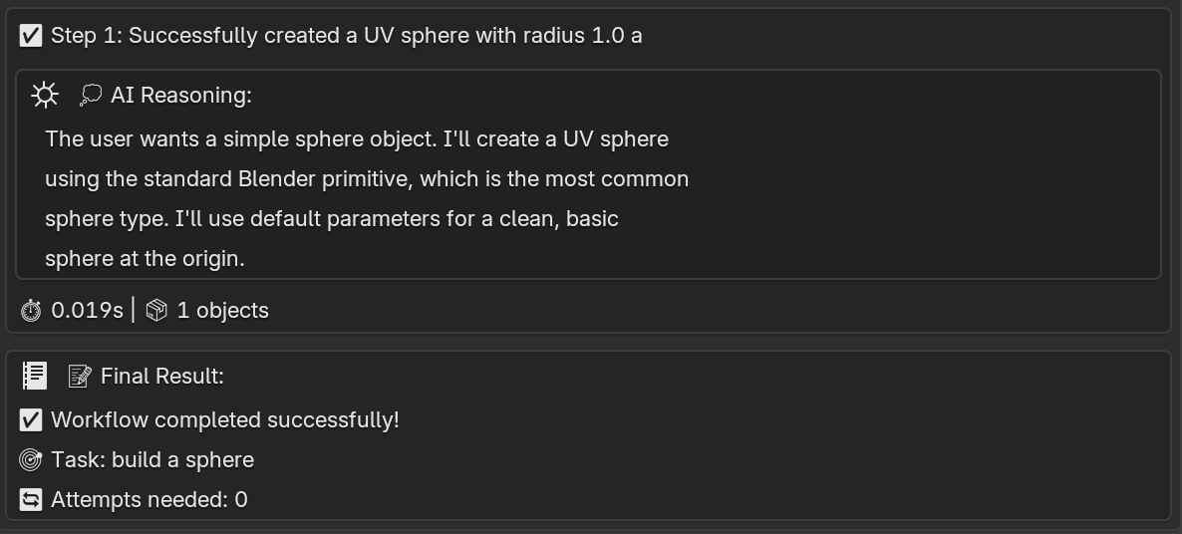Select the Task: build a sphere line

[153, 459]
